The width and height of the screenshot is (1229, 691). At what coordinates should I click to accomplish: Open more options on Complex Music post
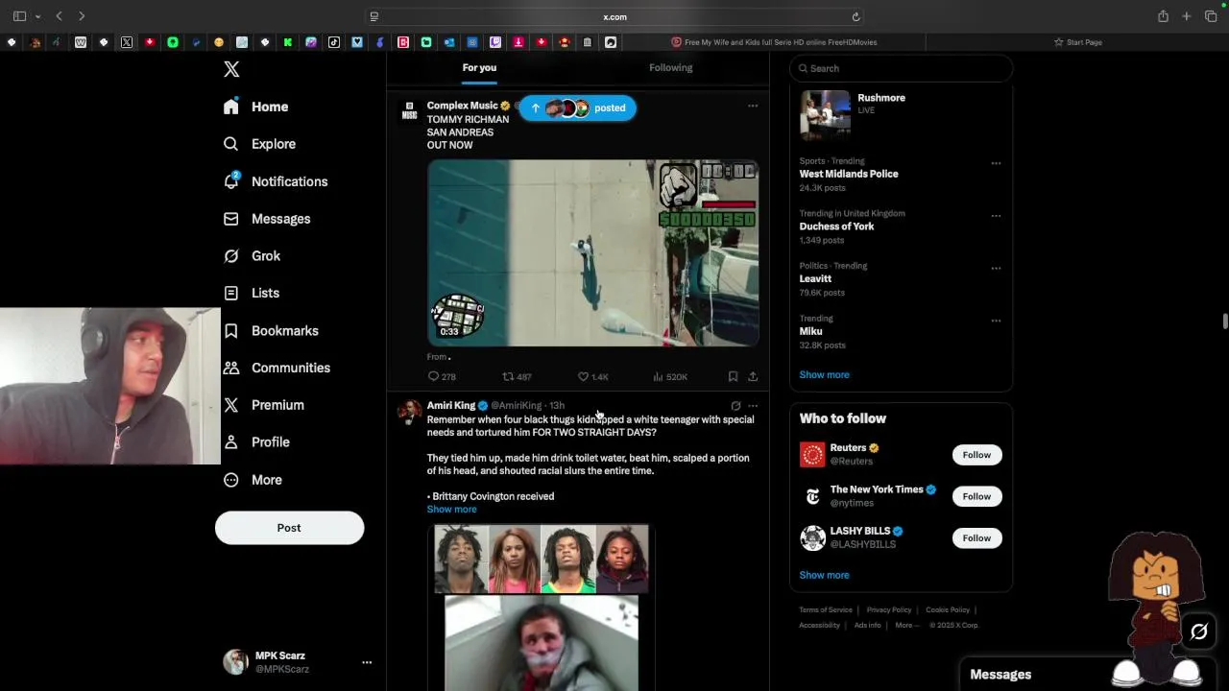click(753, 106)
